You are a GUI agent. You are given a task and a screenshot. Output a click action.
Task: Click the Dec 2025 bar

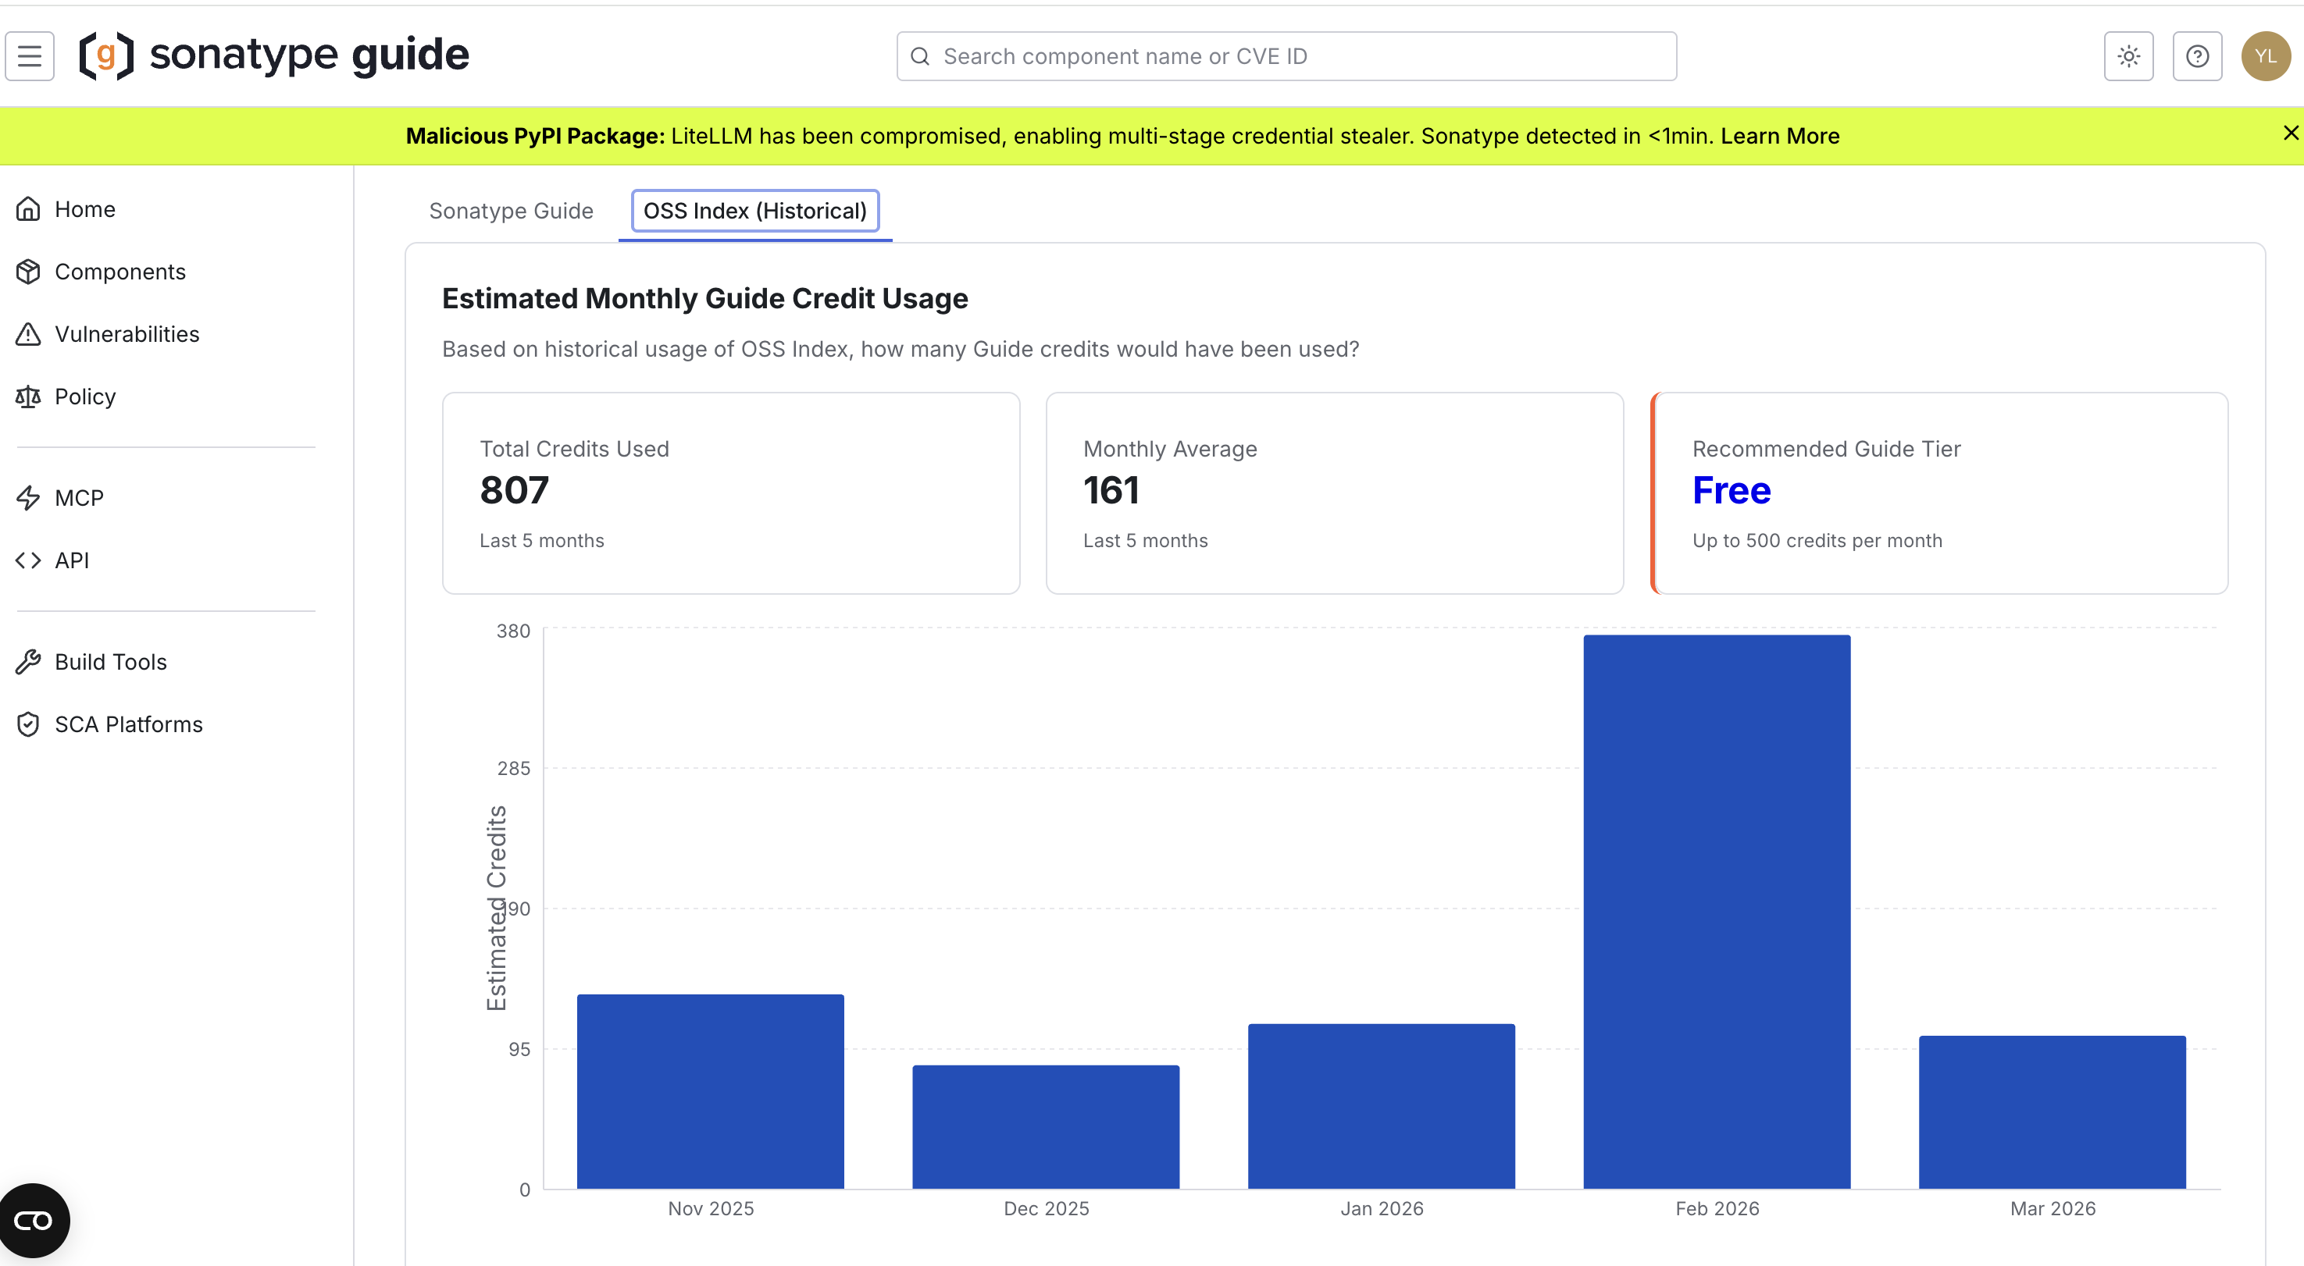click(x=1046, y=1126)
